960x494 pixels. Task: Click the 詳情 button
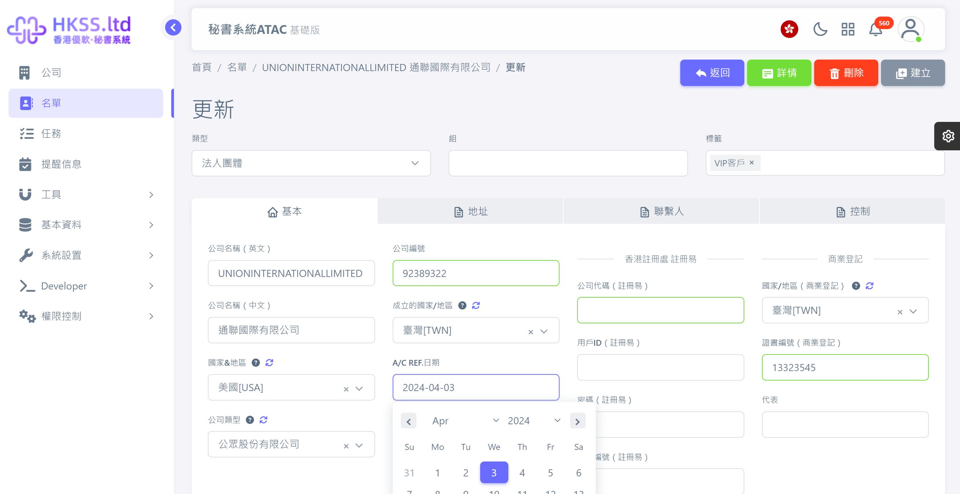(x=779, y=72)
